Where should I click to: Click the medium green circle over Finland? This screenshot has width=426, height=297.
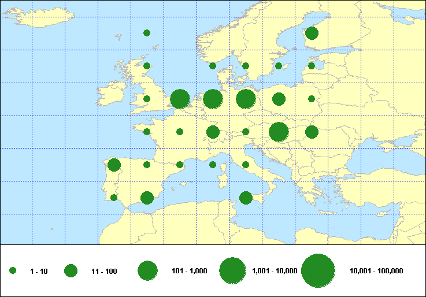click(312, 33)
